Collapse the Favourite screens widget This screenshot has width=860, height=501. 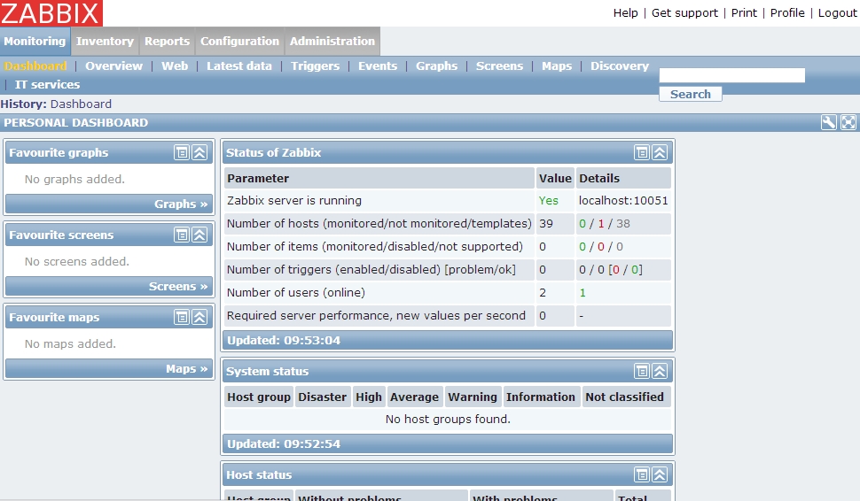tap(199, 235)
